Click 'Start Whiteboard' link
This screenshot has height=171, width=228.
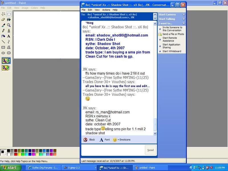point(172,51)
